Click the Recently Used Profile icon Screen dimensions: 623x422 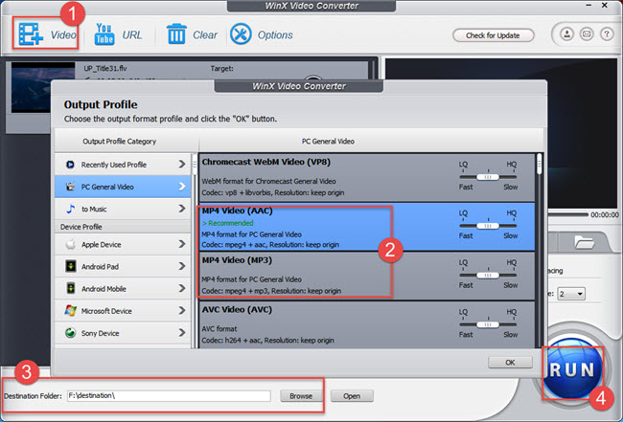[70, 165]
